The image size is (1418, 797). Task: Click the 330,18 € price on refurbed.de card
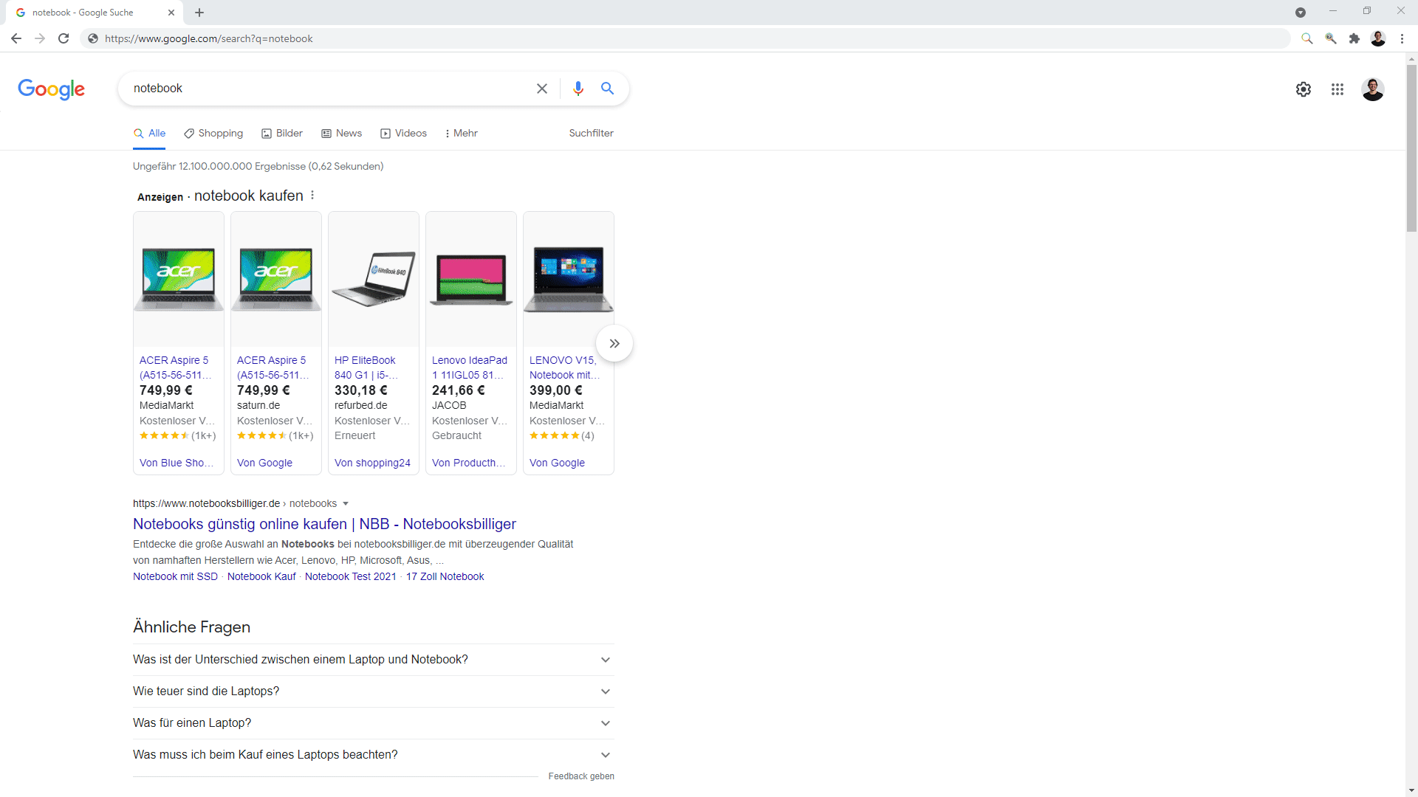[361, 390]
